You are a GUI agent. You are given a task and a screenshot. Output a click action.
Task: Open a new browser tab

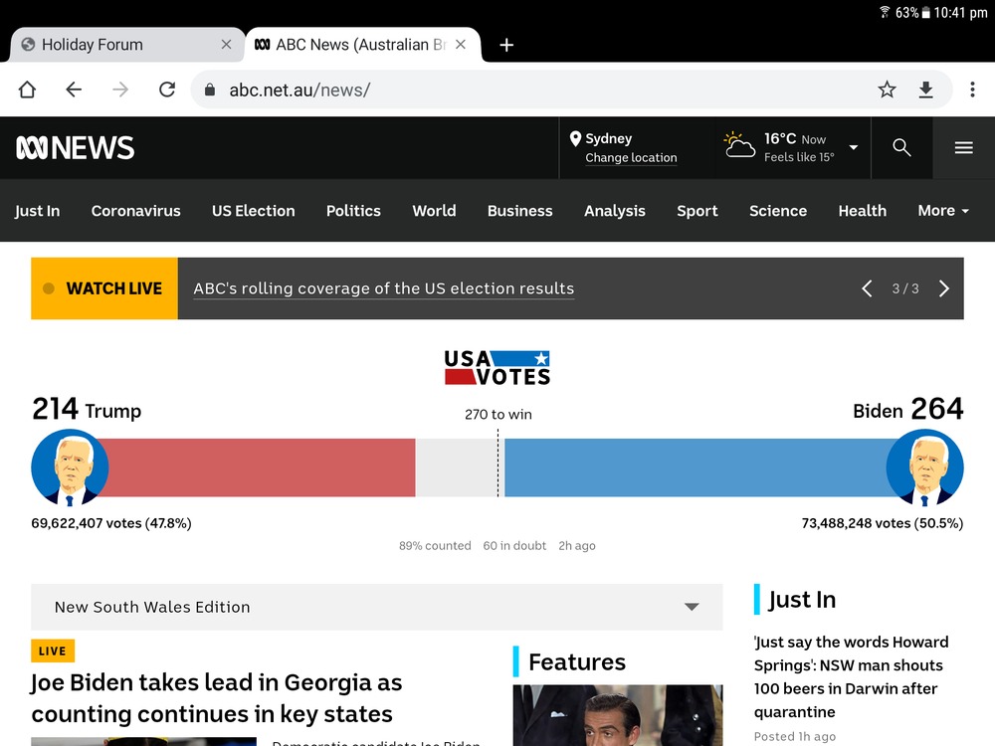click(x=506, y=45)
